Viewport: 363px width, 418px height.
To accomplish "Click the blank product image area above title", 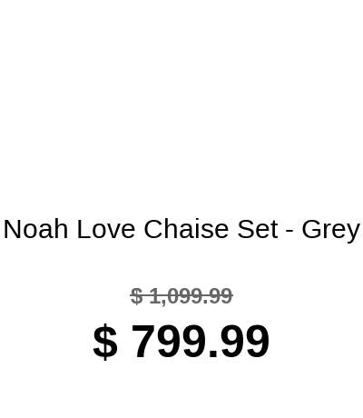I will 181,103.
